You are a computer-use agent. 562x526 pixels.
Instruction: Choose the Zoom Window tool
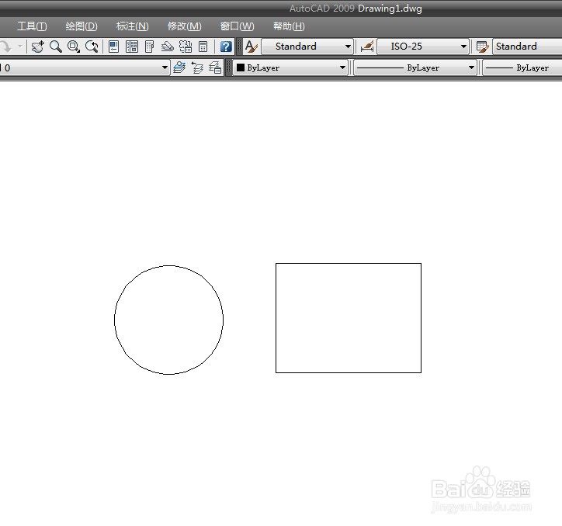[x=74, y=47]
